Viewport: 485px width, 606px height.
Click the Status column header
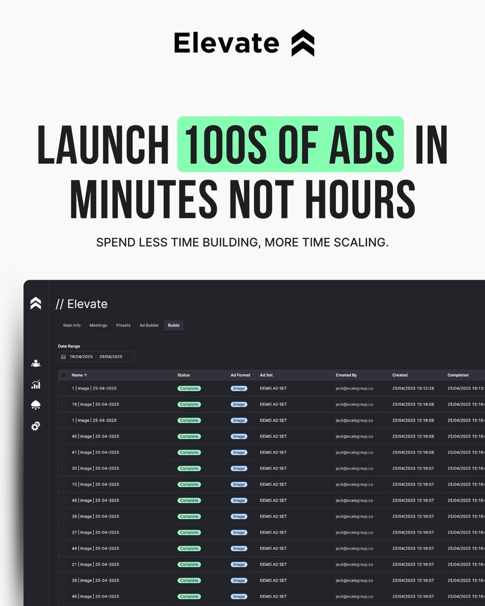[x=184, y=375]
